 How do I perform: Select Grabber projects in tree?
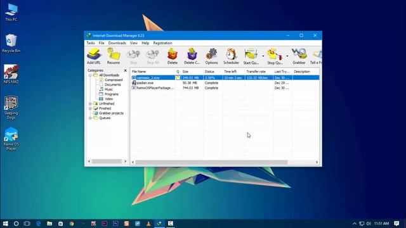click(111, 113)
